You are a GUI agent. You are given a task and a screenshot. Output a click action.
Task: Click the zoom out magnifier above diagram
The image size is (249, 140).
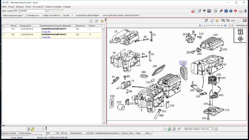coord(228,21)
